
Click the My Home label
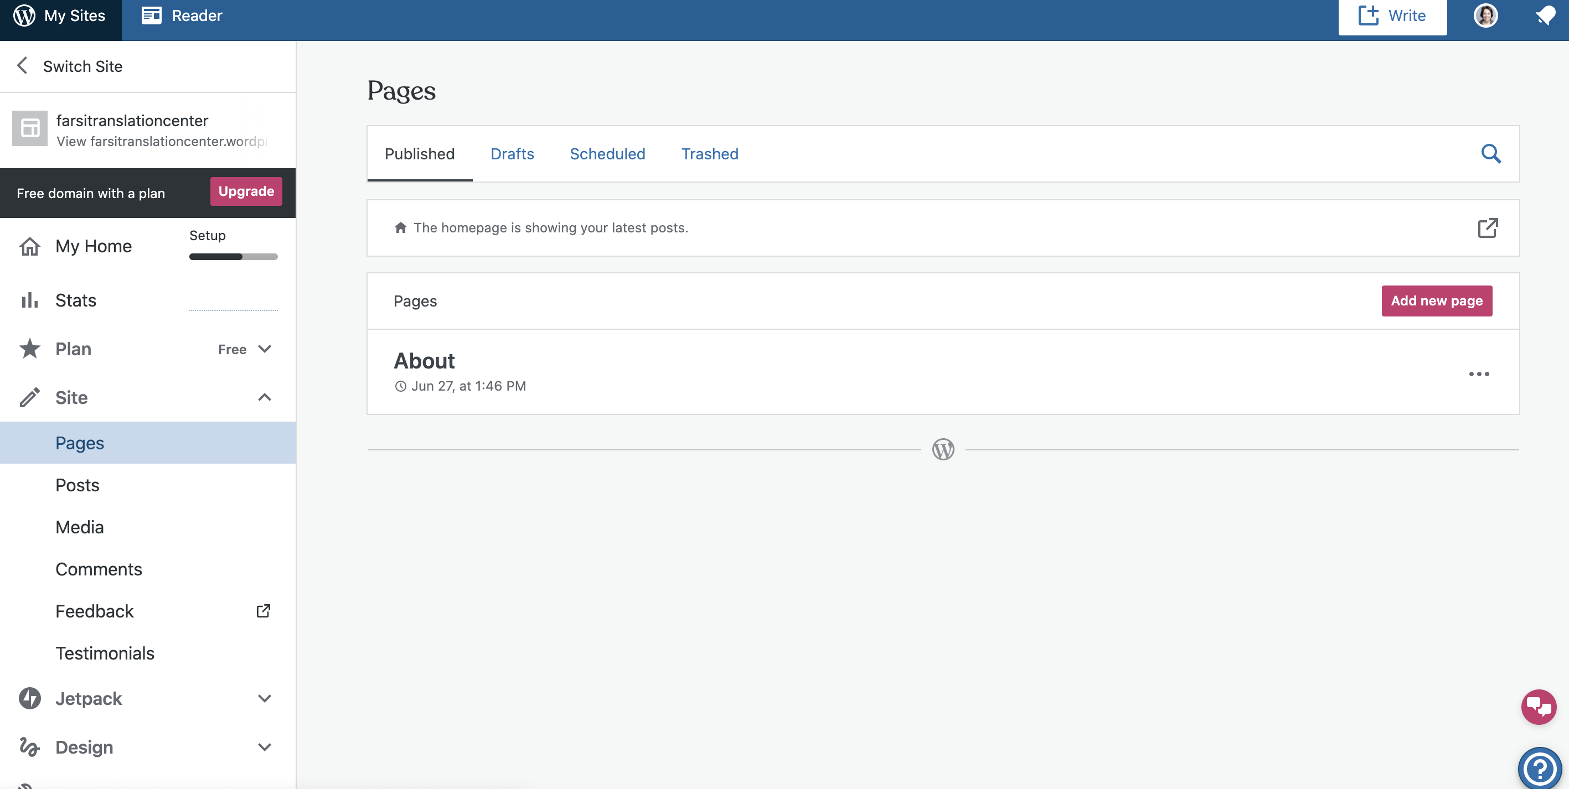93,246
